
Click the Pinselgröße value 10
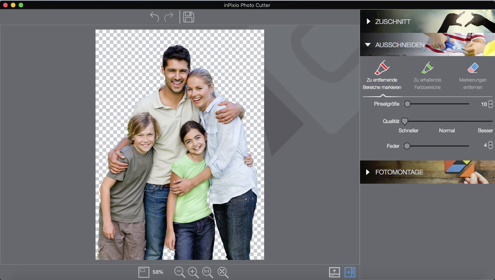pyautogui.click(x=484, y=104)
